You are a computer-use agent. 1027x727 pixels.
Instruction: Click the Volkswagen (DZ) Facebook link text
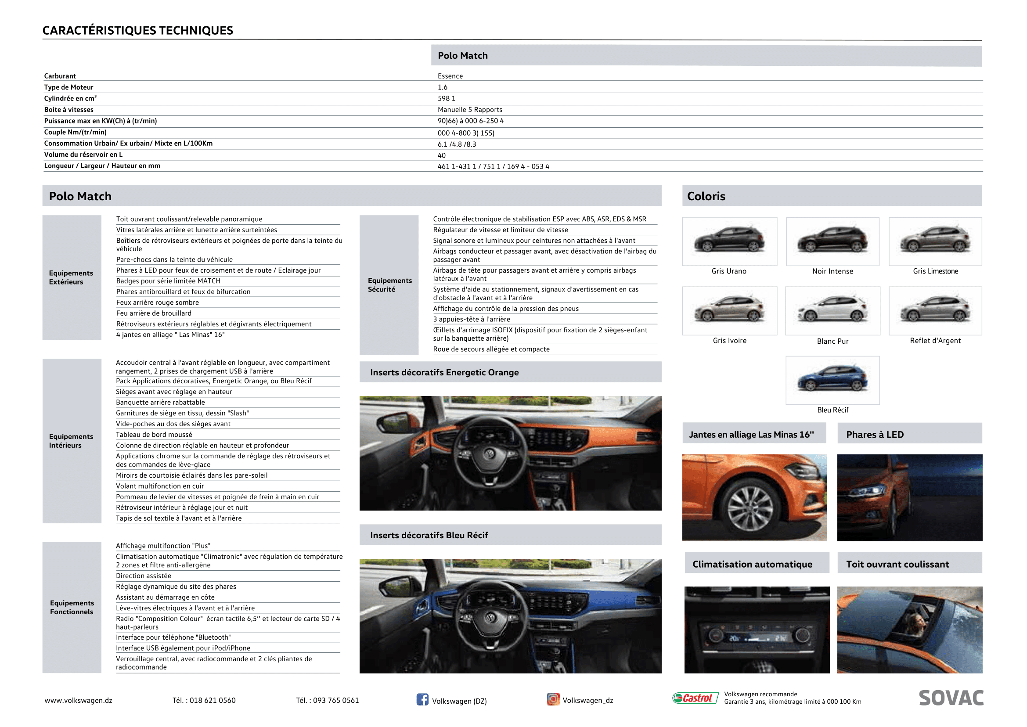pyautogui.click(x=459, y=701)
